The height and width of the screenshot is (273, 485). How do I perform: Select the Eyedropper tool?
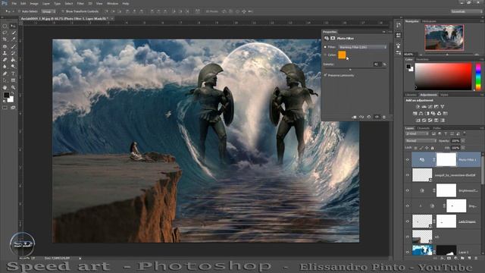pyautogui.click(x=14, y=39)
